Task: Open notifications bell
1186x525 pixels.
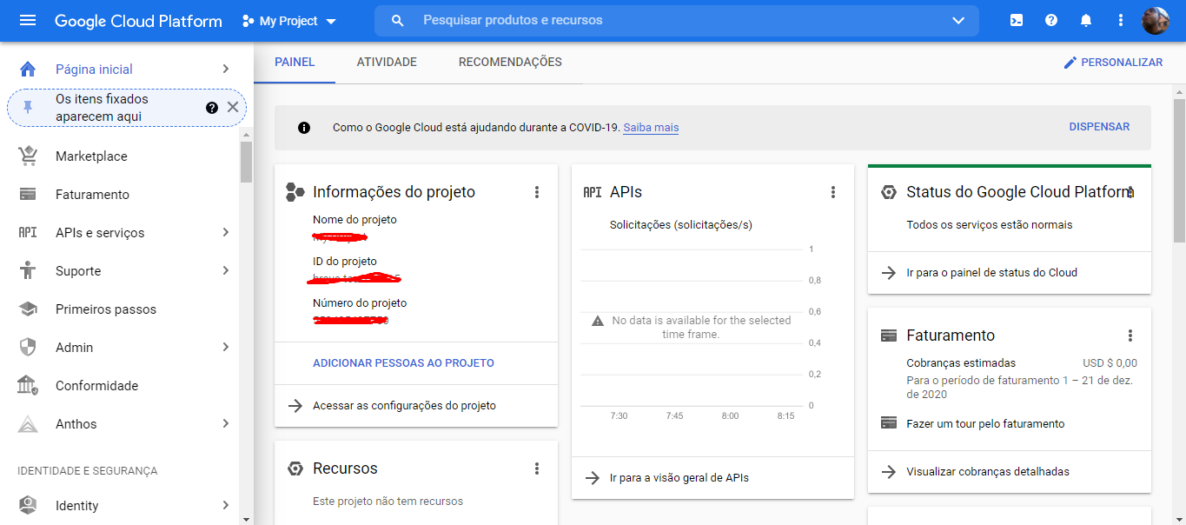Action: click(x=1086, y=20)
